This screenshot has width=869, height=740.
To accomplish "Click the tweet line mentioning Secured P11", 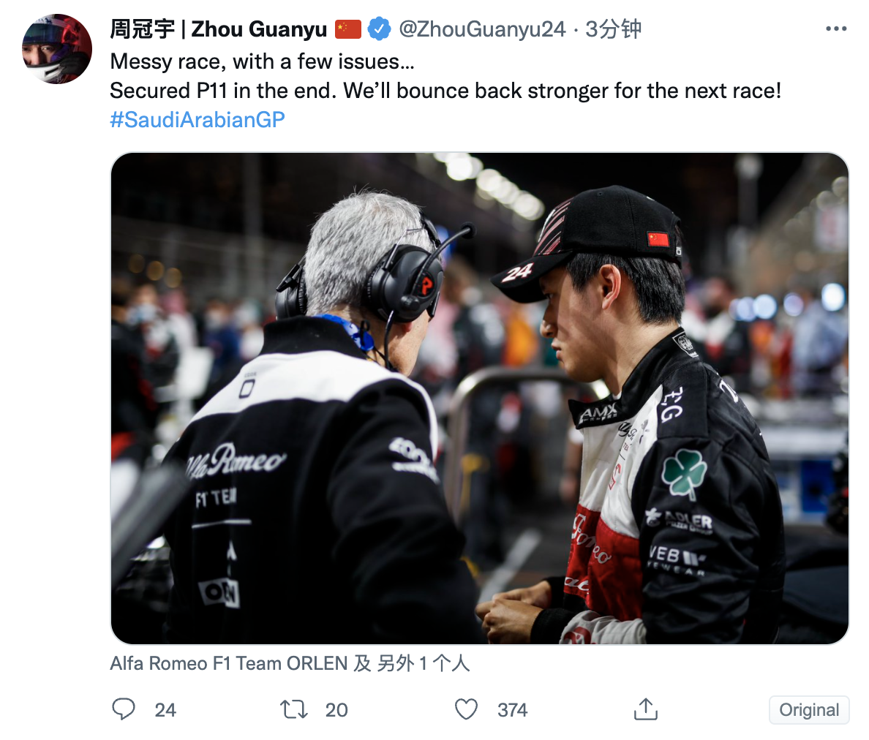I will [x=445, y=91].
